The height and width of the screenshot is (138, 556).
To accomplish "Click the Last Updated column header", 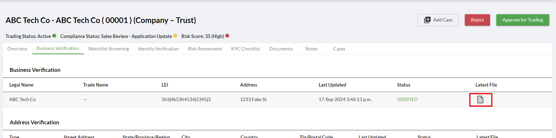I will pyautogui.click(x=332, y=85).
